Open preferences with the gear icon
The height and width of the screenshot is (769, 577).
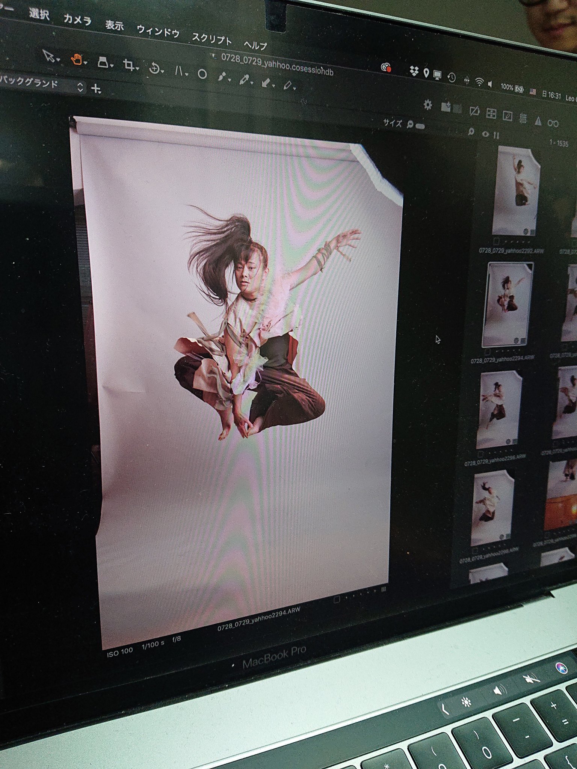pos(427,104)
